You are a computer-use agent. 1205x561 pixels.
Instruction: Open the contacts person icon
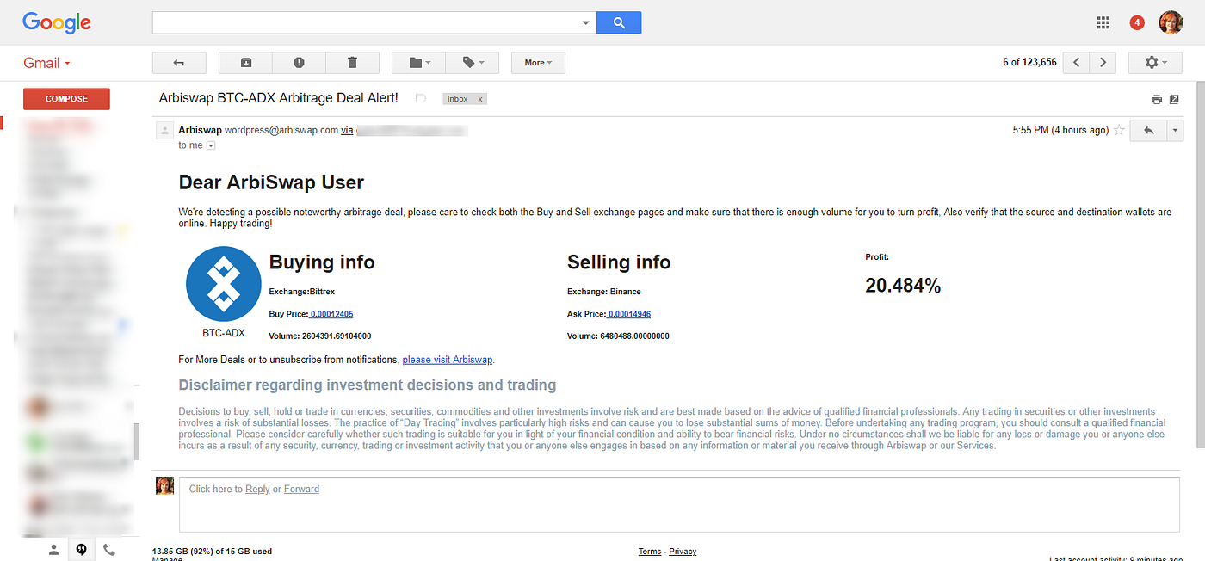coord(53,549)
